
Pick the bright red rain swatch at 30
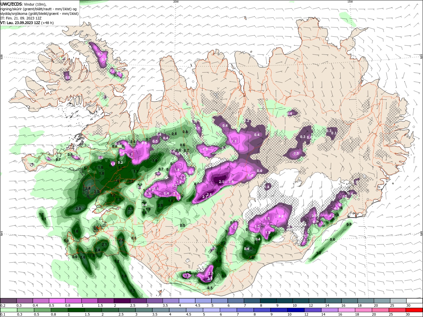pyautogui.click(x=414, y=310)
